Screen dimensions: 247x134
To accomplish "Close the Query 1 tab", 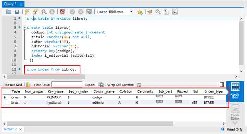I will point(21,5).
